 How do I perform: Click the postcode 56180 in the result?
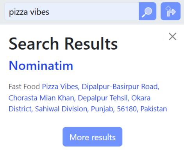coord(127,109)
